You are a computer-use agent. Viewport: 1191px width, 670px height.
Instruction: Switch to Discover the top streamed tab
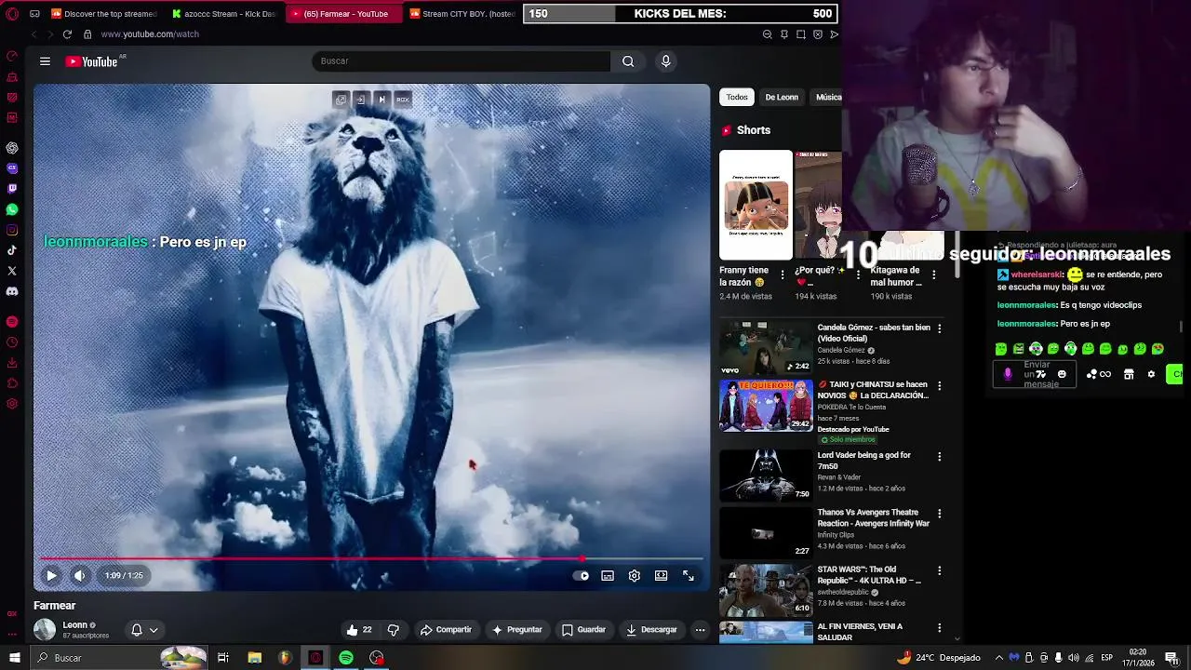103,14
